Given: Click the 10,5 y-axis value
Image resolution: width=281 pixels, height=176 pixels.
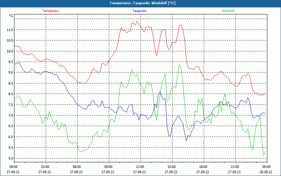Looking at the screenshot, I should click(10, 40).
